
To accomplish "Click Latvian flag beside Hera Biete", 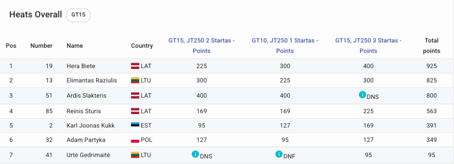I will [135, 66].
